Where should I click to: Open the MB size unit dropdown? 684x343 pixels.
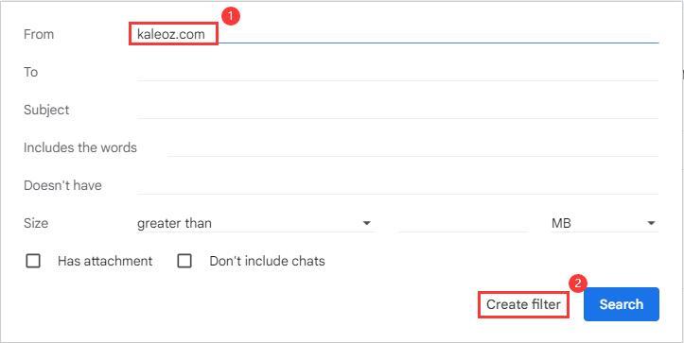604,224
